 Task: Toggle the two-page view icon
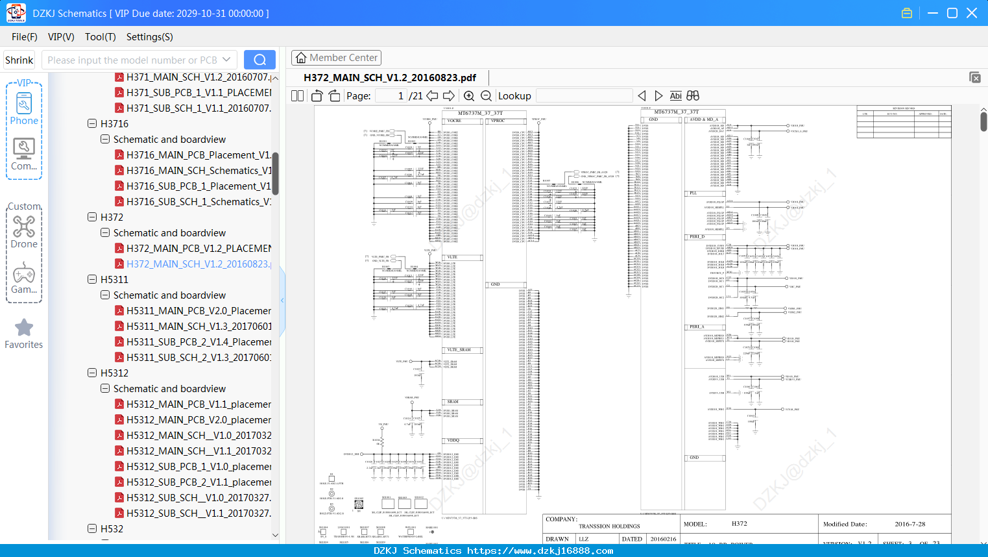pos(297,95)
